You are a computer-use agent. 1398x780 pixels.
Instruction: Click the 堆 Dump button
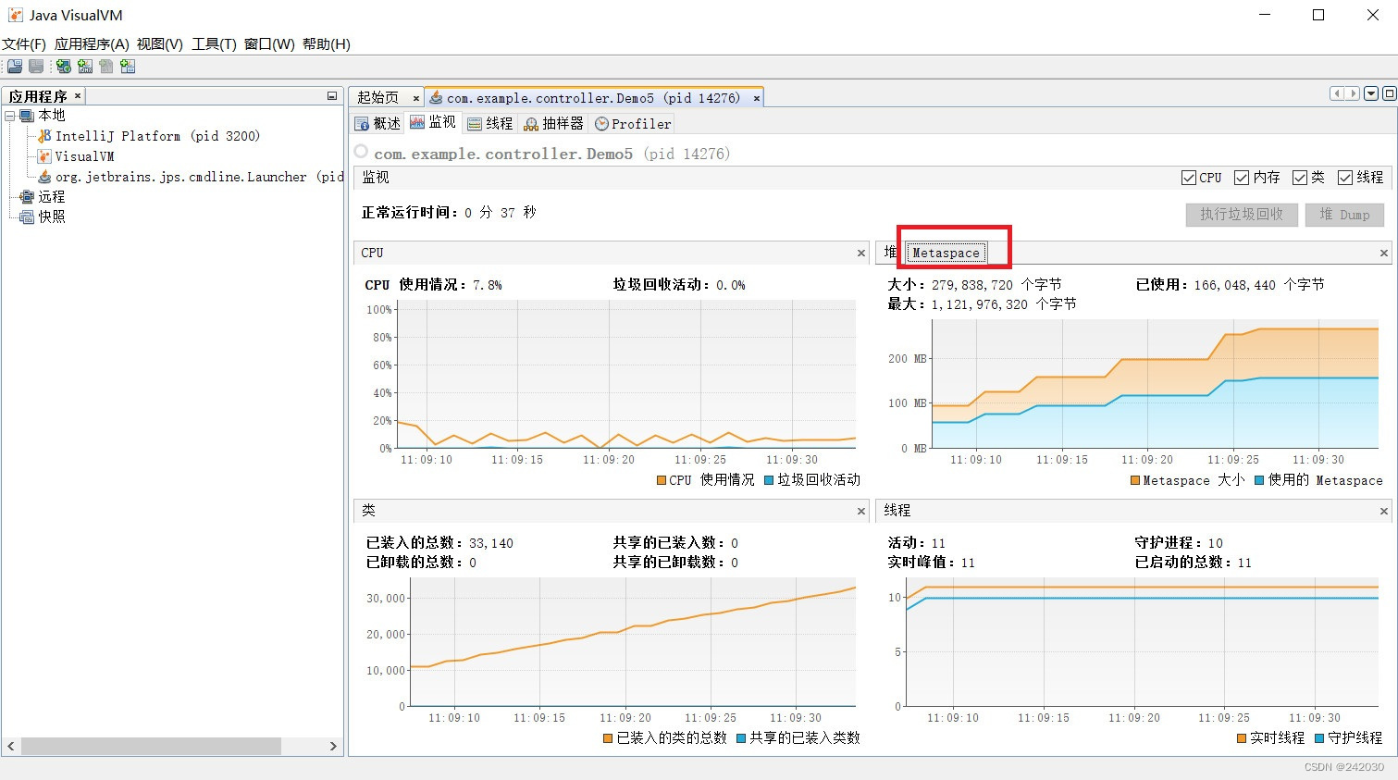tap(1344, 215)
